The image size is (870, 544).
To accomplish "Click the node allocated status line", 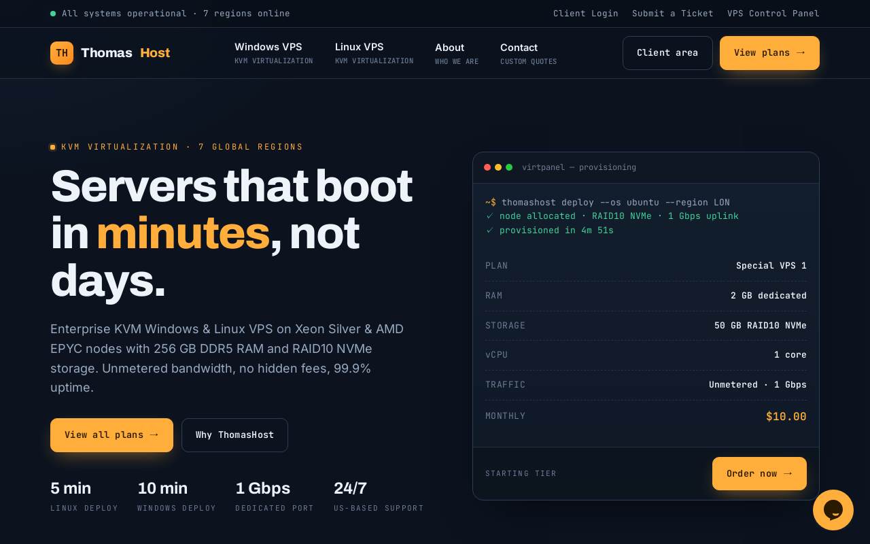I will [x=612, y=216].
